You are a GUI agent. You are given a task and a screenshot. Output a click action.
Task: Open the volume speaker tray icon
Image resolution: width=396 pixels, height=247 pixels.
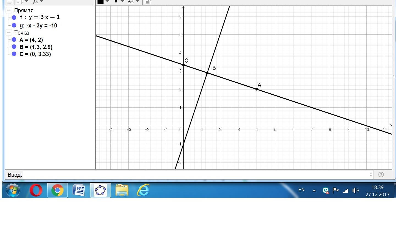356,190
